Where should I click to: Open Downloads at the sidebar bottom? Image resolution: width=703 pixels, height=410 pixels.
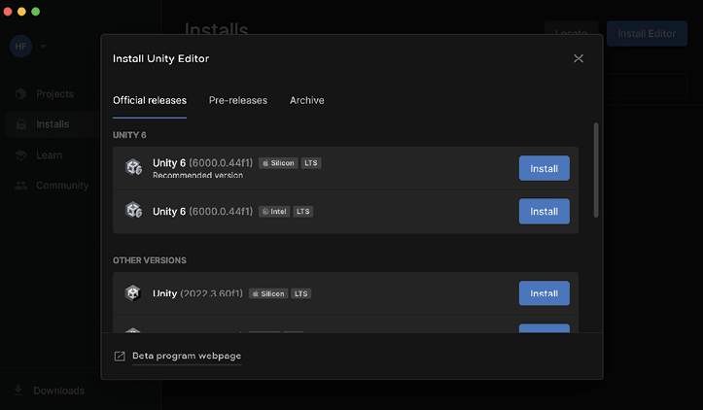(x=58, y=391)
